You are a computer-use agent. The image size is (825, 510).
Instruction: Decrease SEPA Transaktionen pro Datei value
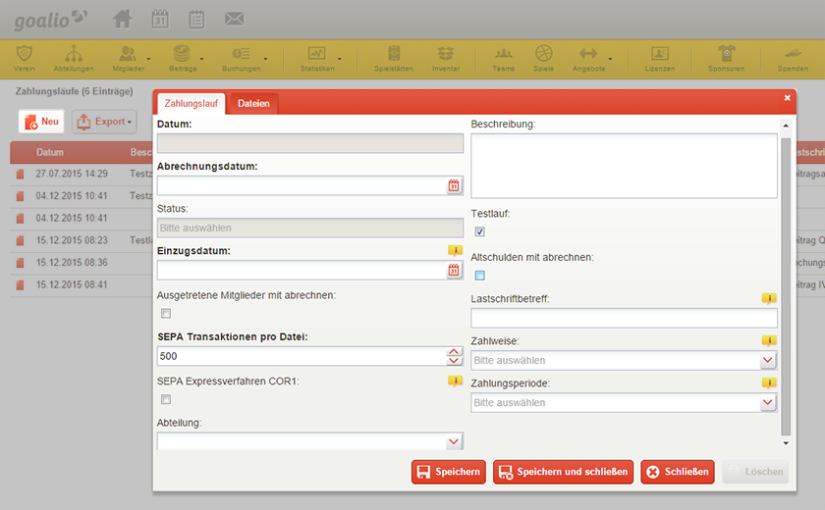click(x=454, y=361)
